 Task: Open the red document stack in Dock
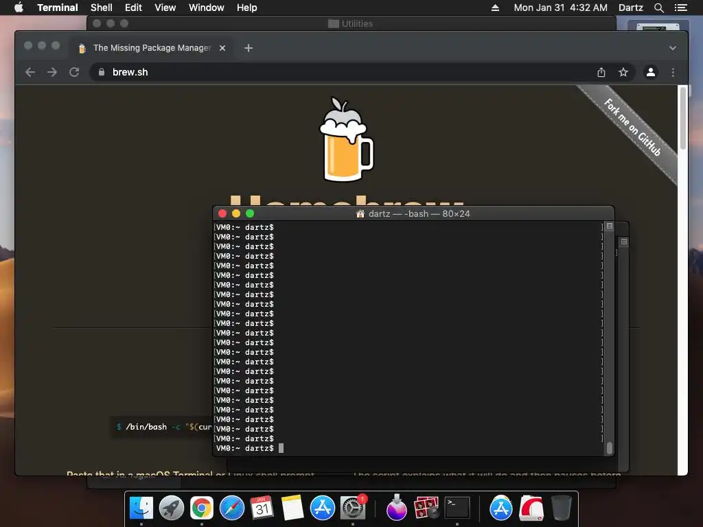(531, 508)
